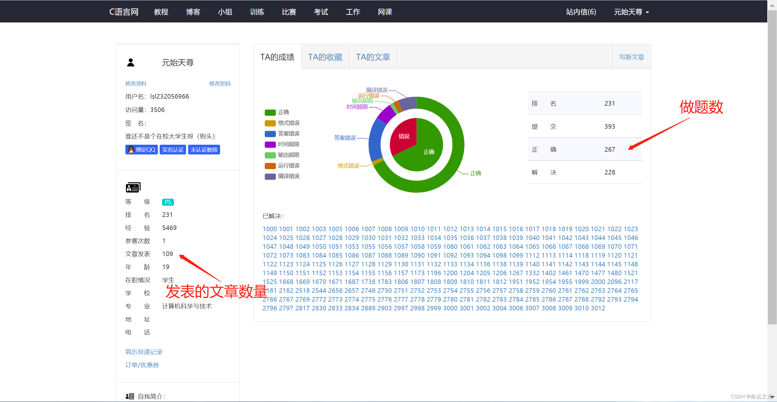Click the user avatar silhouette icon
The image size is (777, 402).
[x=131, y=62]
